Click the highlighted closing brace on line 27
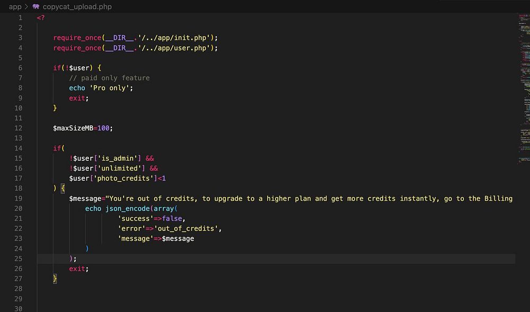530x312 pixels. click(x=55, y=279)
